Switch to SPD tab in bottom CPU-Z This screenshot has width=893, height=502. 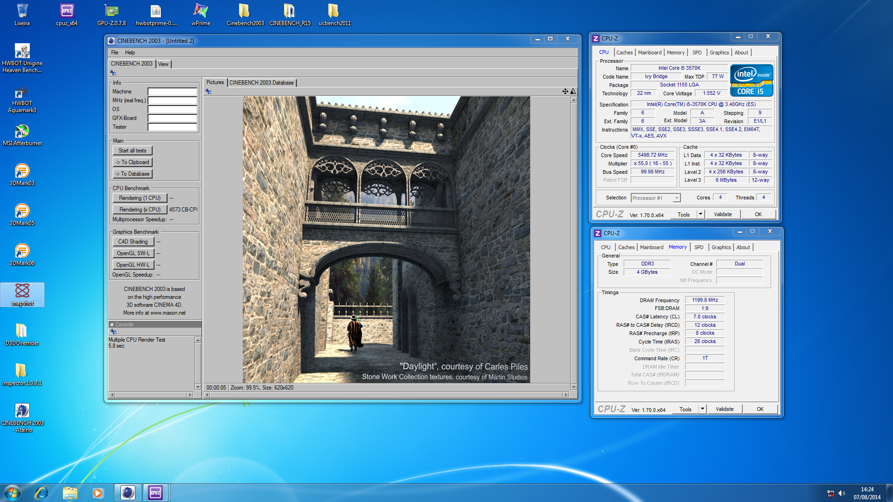pyautogui.click(x=699, y=247)
